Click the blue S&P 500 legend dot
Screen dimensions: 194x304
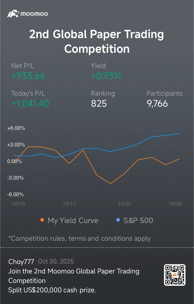pyautogui.click(x=118, y=220)
